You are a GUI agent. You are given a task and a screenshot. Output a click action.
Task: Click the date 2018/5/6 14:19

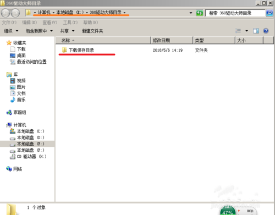tap(168, 50)
